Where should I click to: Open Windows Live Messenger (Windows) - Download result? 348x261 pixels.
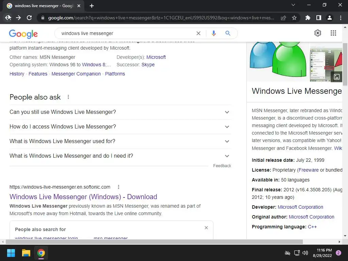coord(83,197)
